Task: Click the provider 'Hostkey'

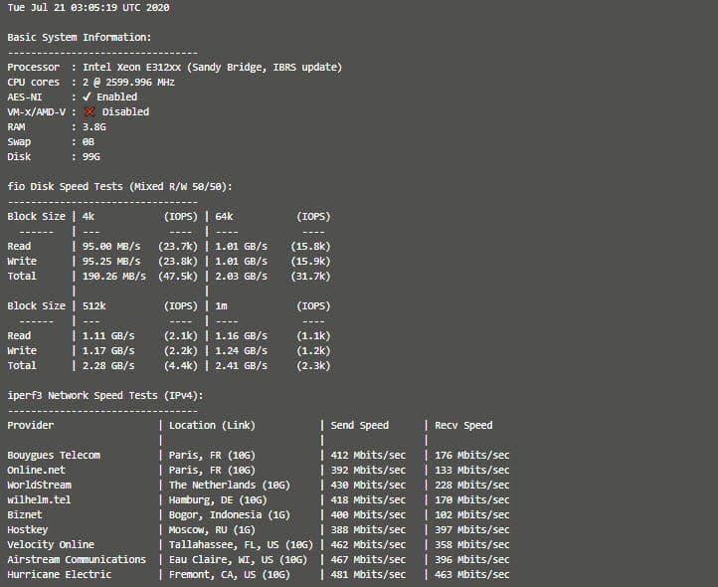Action: [28, 529]
